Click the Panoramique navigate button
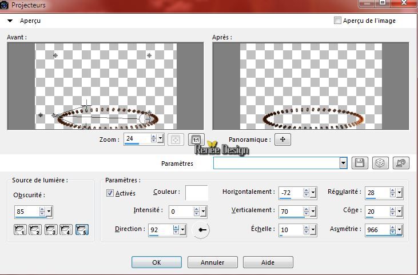Image resolution: width=418 pixels, height=275 pixels. coord(282,140)
